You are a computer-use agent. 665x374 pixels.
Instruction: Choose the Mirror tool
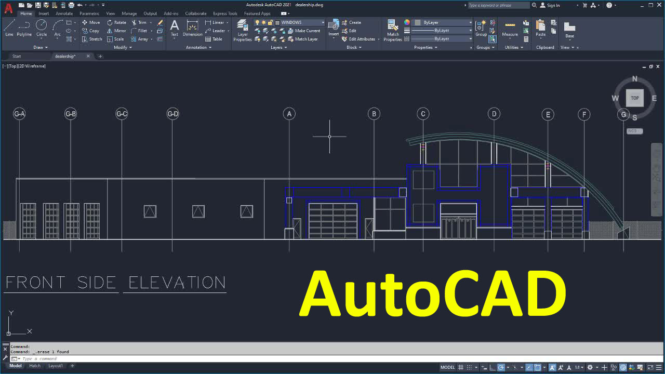tap(116, 31)
